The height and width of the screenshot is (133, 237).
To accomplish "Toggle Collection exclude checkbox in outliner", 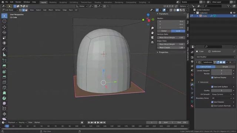I will [231, 13].
